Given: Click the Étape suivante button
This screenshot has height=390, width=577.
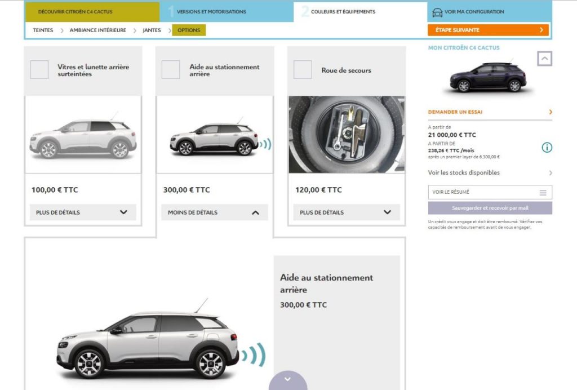Looking at the screenshot, I should pyautogui.click(x=489, y=30).
